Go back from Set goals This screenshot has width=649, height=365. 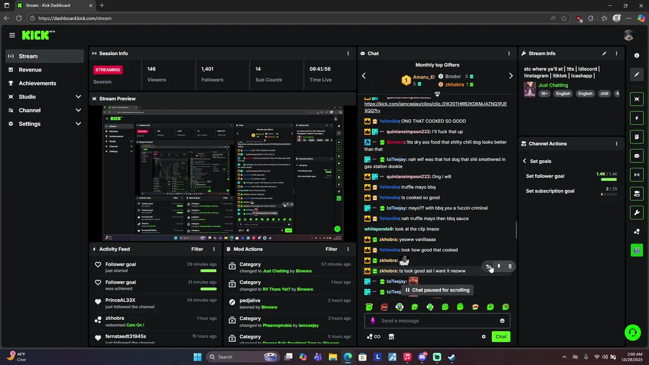[524, 161]
